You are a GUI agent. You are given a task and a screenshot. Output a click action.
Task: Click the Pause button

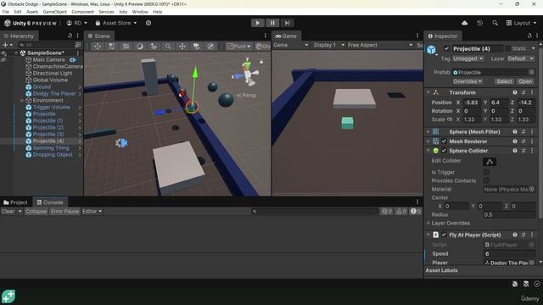pos(272,23)
